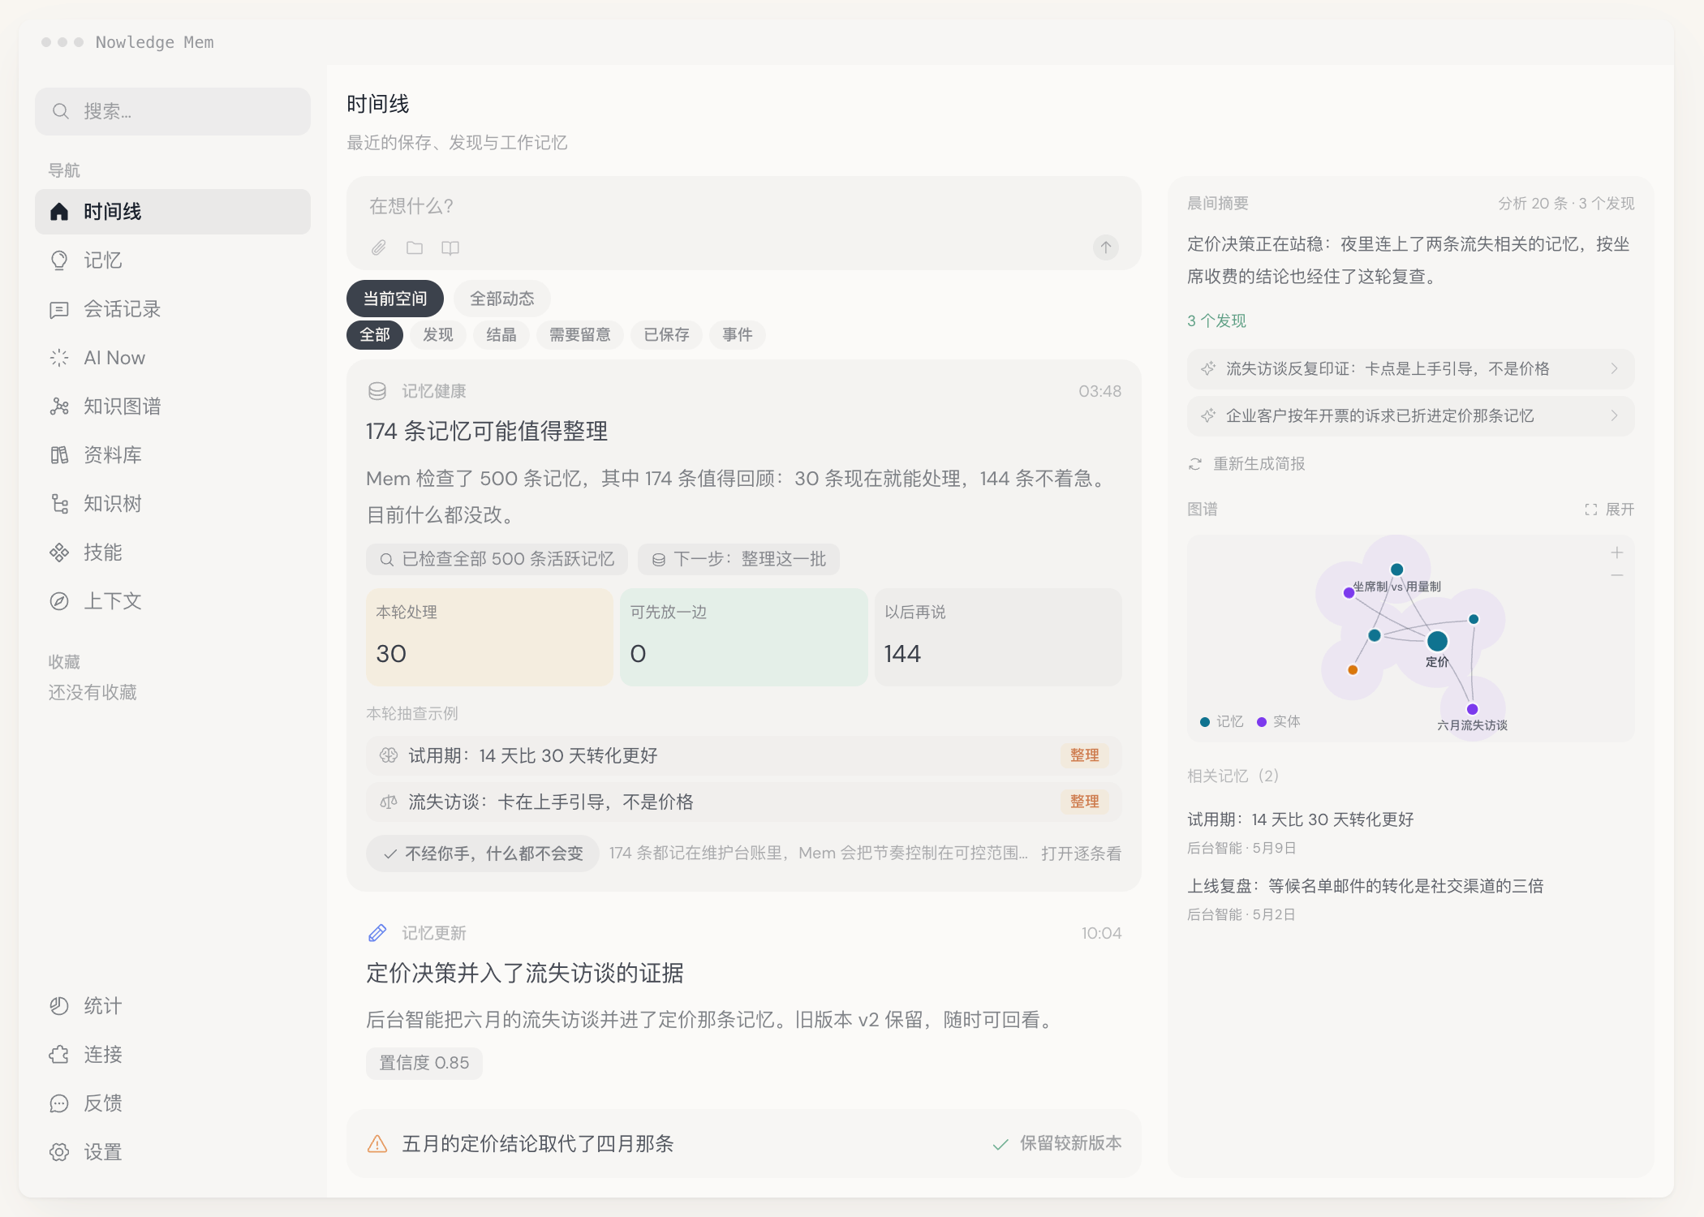The image size is (1704, 1217).
Task: Click the 可先放一边 0 card
Action: [x=744, y=637]
